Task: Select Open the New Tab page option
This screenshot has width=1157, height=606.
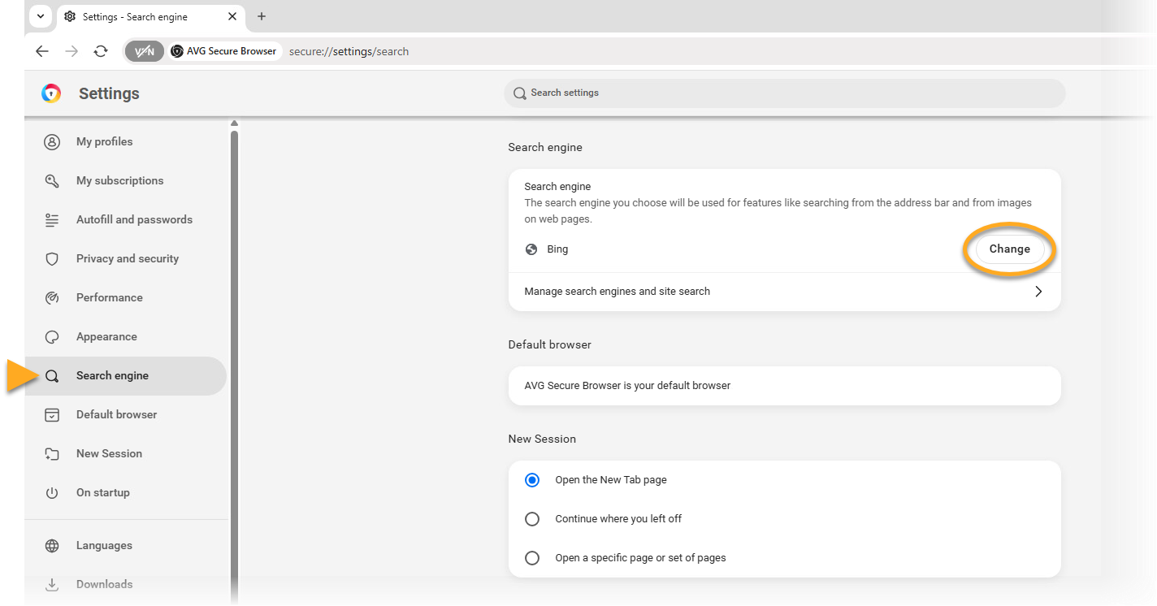Action: pyautogui.click(x=532, y=480)
